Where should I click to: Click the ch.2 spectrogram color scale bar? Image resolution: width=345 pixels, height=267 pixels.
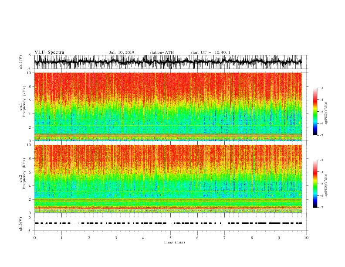tap(315, 184)
